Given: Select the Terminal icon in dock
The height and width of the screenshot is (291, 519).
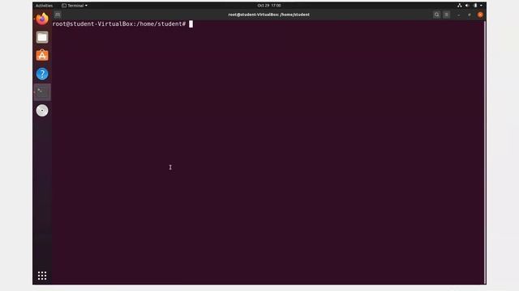Looking at the screenshot, I should coord(42,92).
